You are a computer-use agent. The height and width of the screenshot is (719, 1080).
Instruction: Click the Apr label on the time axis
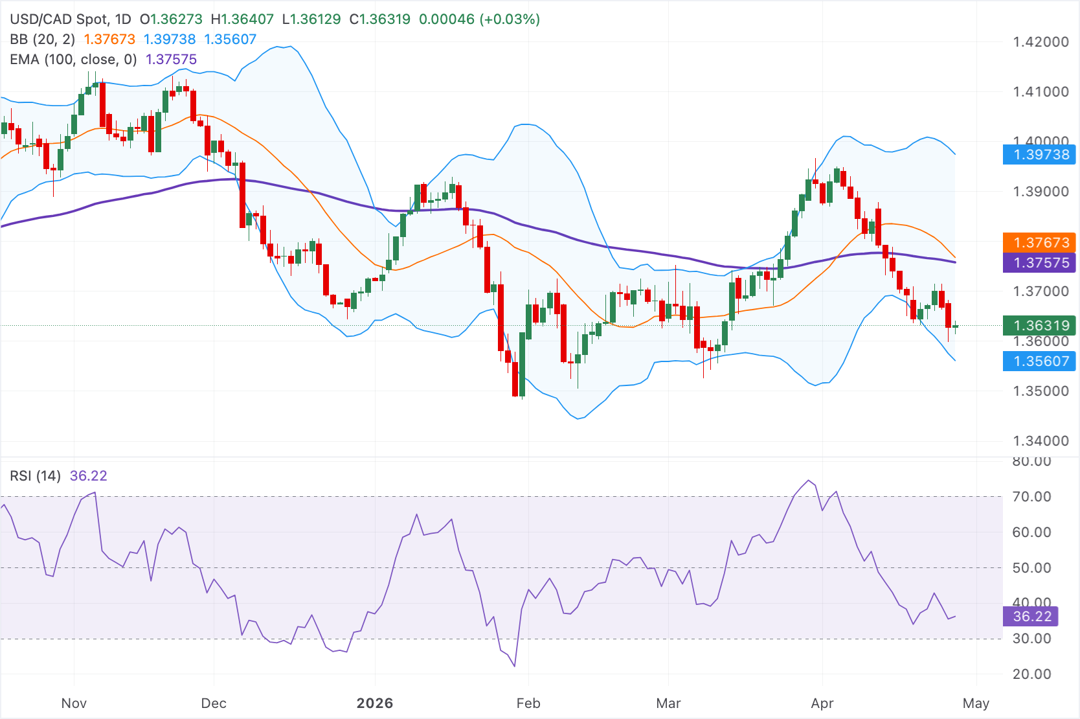822,703
